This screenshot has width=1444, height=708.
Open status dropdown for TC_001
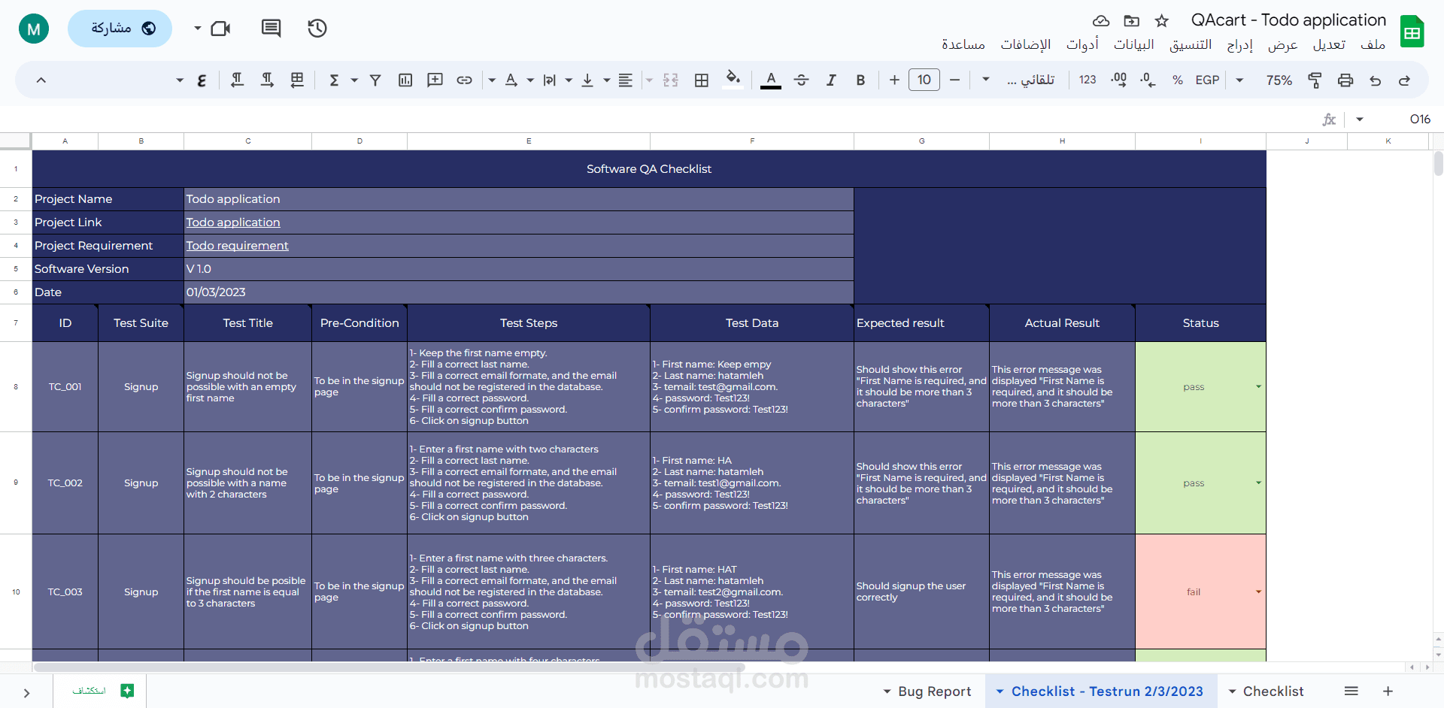(x=1258, y=387)
